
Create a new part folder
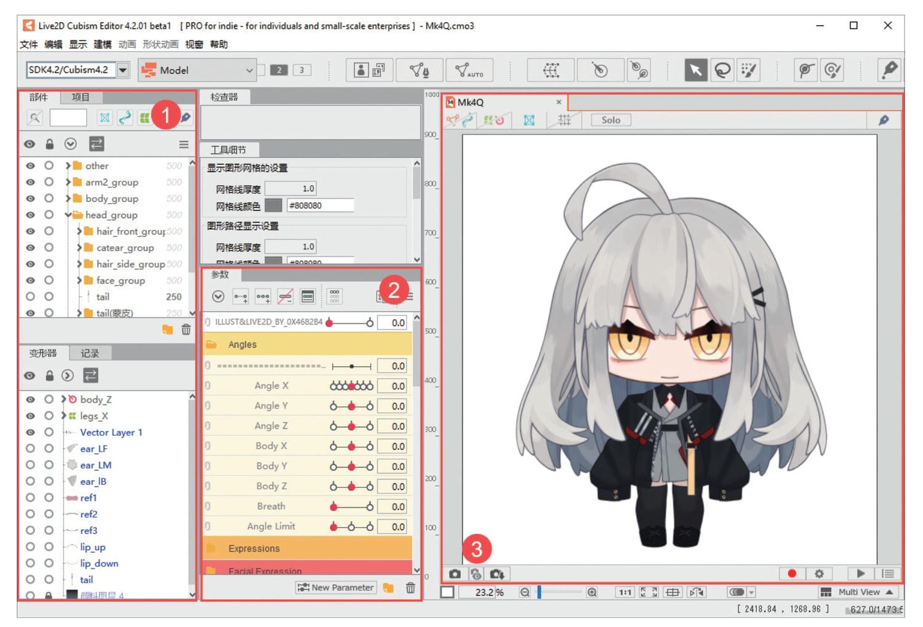coord(167,329)
